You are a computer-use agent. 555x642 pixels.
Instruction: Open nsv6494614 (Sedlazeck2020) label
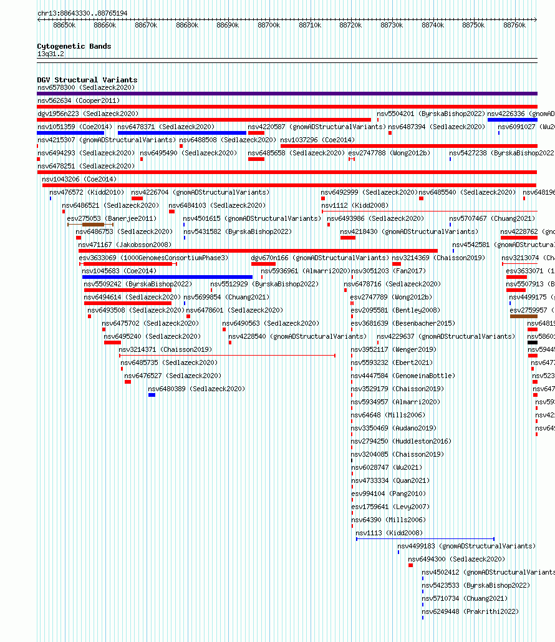point(132,297)
